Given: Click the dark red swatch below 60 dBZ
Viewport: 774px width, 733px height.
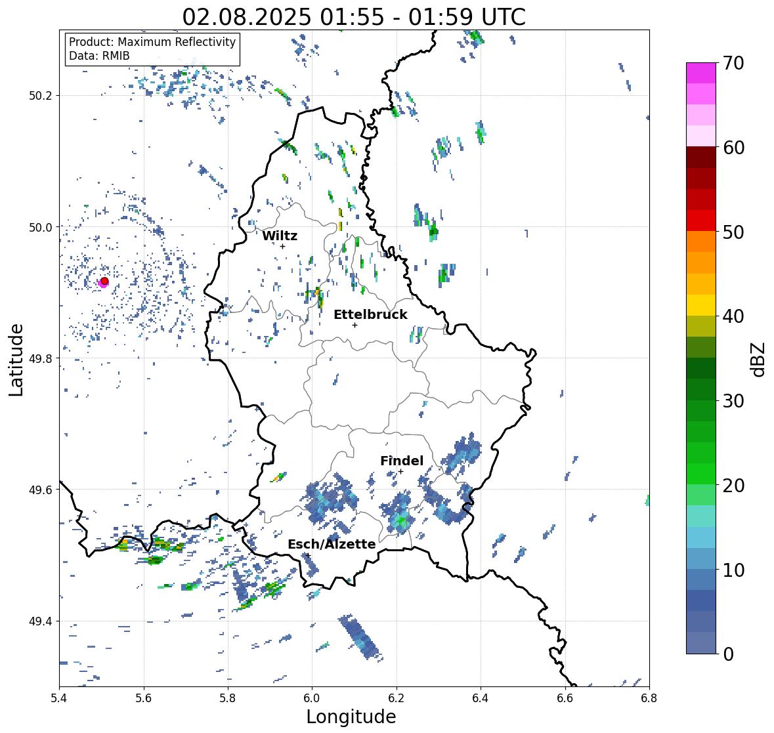Looking at the screenshot, I should (x=701, y=157).
